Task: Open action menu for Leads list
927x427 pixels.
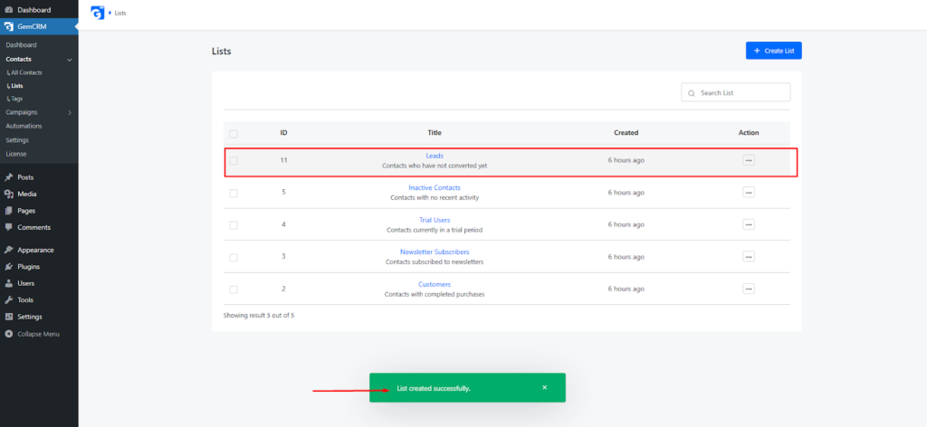Action: (749, 160)
